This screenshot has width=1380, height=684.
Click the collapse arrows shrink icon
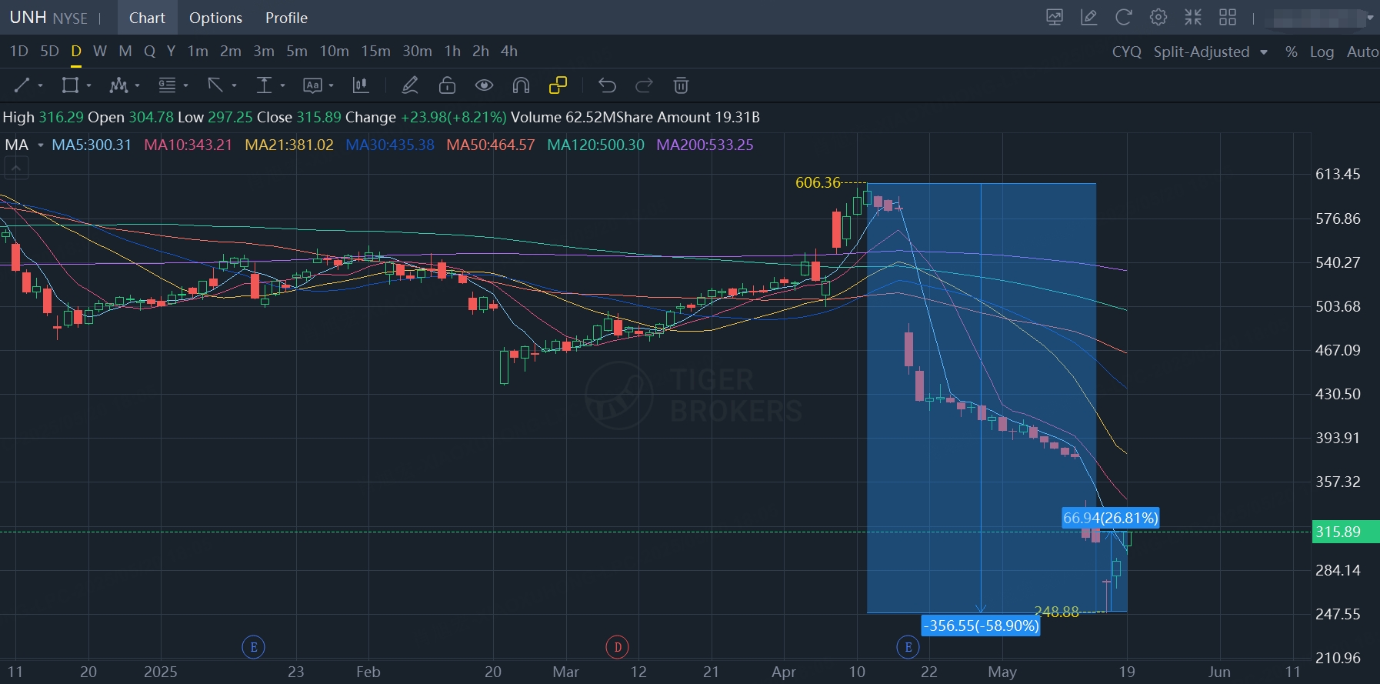[1193, 17]
